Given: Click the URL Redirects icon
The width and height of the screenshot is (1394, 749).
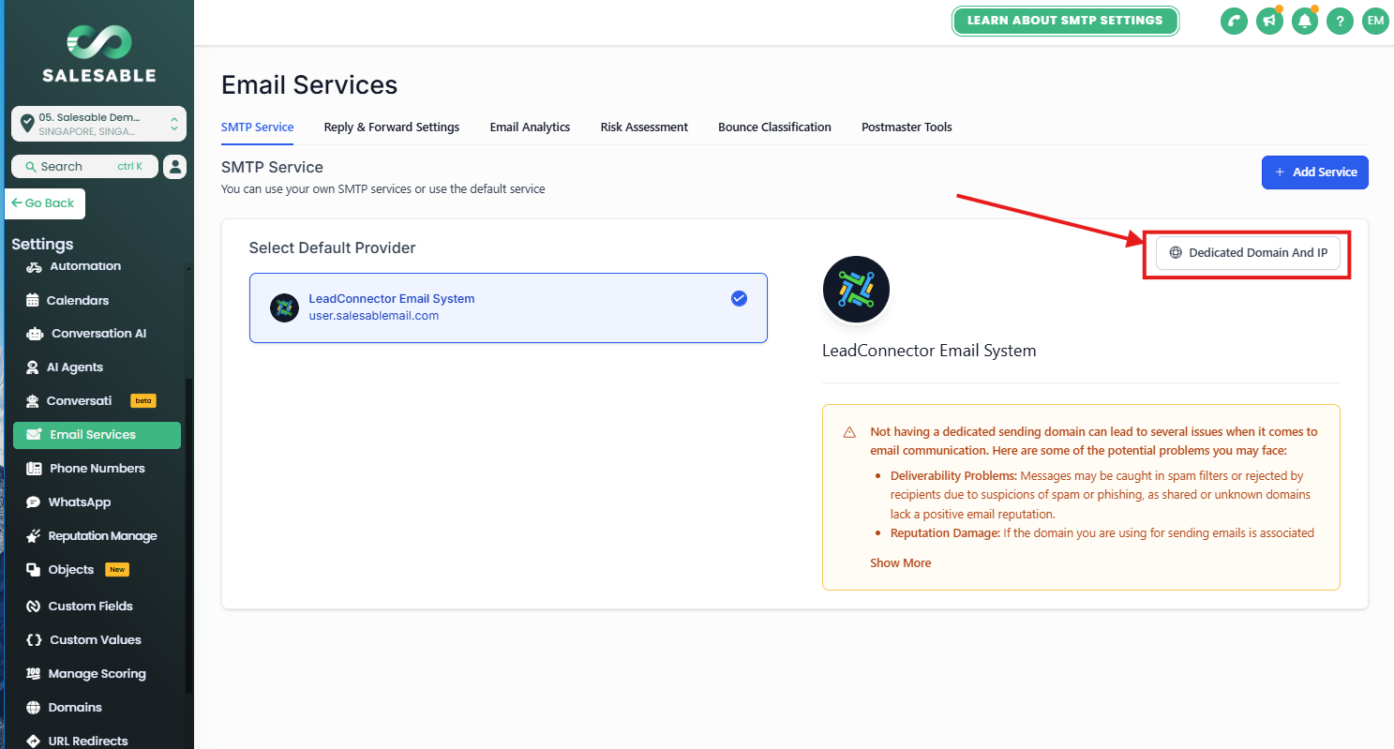Looking at the screenshot, I should click(34, 742).
